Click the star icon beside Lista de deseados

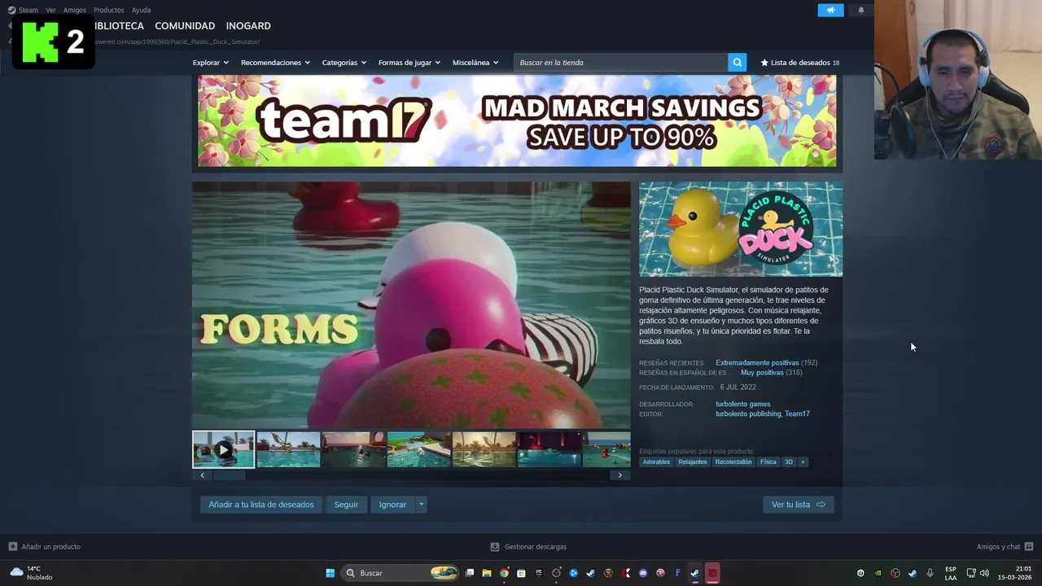tap(764, 63)
